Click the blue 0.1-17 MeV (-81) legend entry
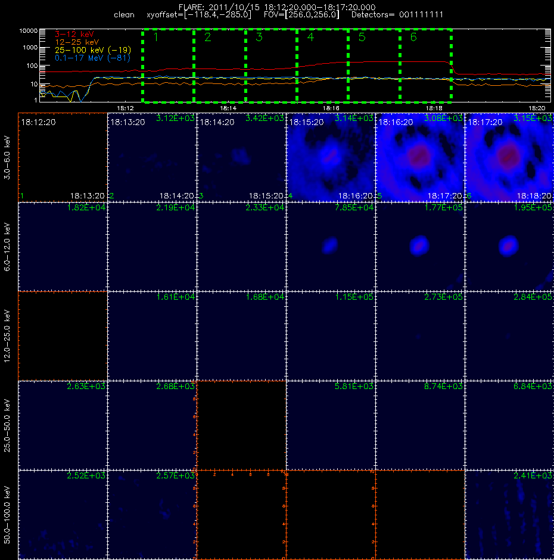554x560 pixels. coord(92,58)
